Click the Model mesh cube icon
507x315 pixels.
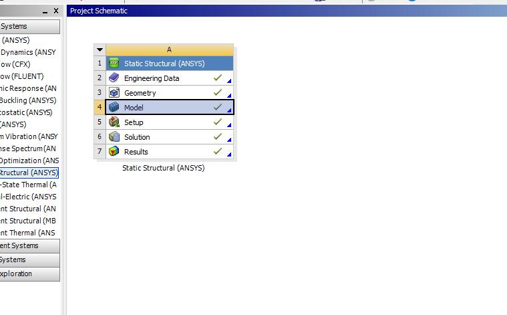click(114, 107)
